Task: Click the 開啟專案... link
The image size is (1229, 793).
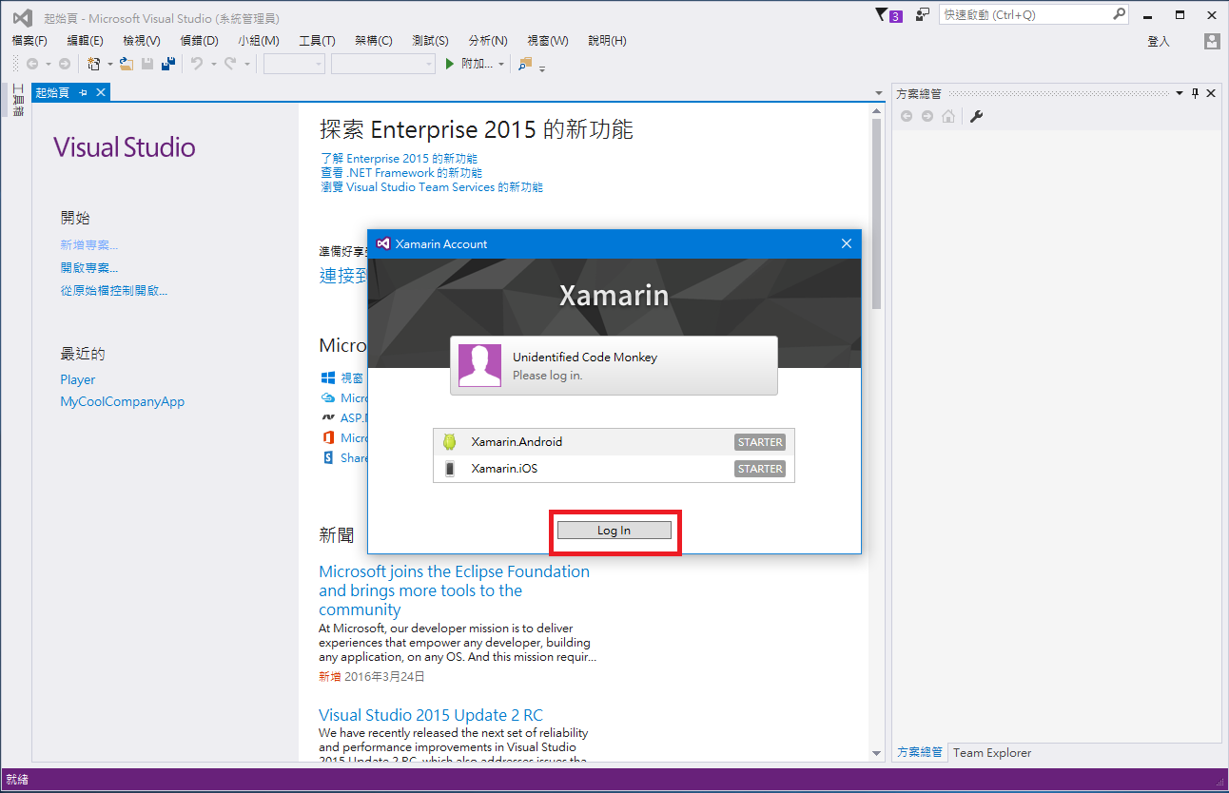Action: tap(89, 268)
